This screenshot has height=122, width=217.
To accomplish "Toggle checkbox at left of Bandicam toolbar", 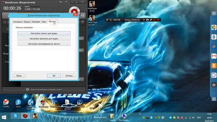I will click(5, 22).
